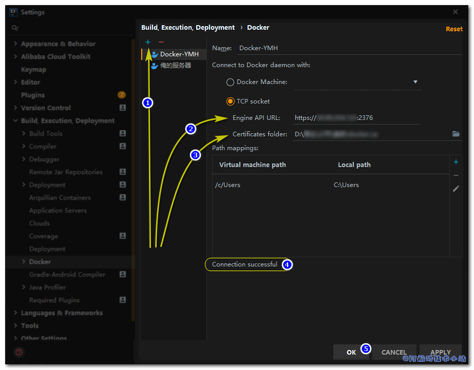Open the Keymap settings page
This screenshot has width=474, height=370.
33,70
